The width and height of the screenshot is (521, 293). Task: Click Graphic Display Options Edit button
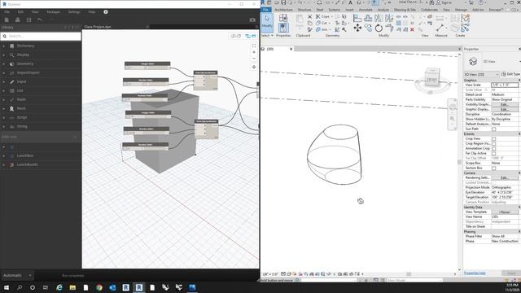pos(505,109)
